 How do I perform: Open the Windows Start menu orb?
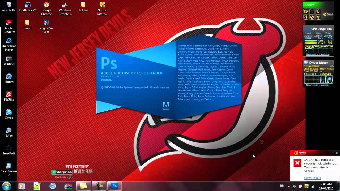(6, 186)
